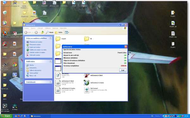Image resolution: width=190 pixels, height=118 pixels.
Task: Click the 'Publikovat soubor na webu' link
Action: click(x=38, y=50)
